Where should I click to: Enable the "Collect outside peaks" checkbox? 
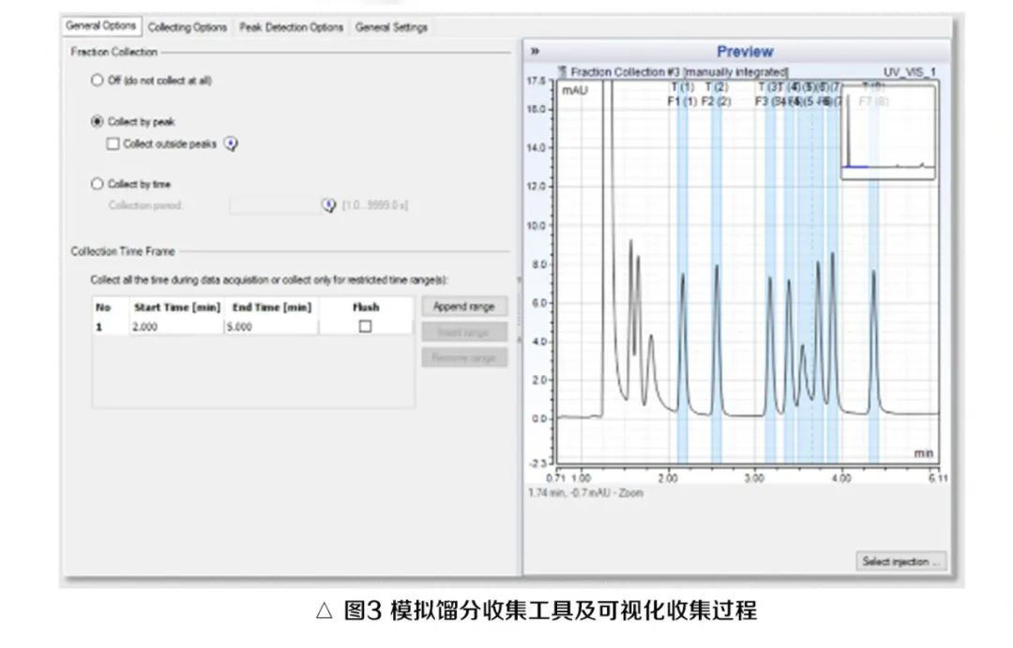pos(113,144)
